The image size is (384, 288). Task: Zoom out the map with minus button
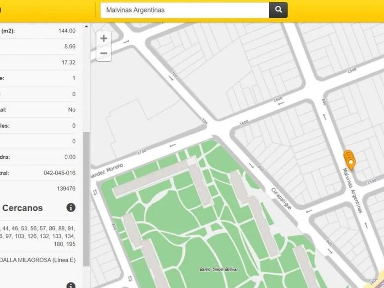click(x=104, y=53)
